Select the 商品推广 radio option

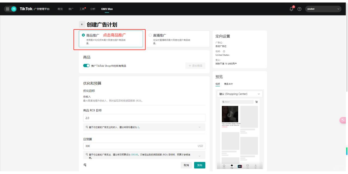[x=83, y=35]
